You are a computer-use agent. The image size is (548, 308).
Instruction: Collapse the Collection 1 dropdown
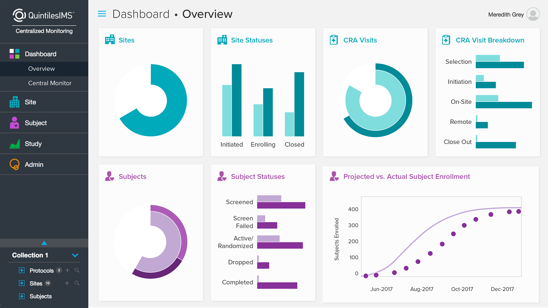click(75, 255)
